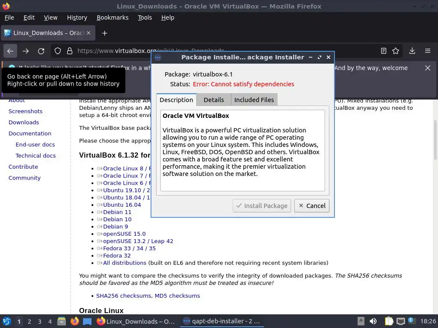Close the Package Installer window
The height and width of the screenshot is (328, 438).
click(x=328, y=57)
